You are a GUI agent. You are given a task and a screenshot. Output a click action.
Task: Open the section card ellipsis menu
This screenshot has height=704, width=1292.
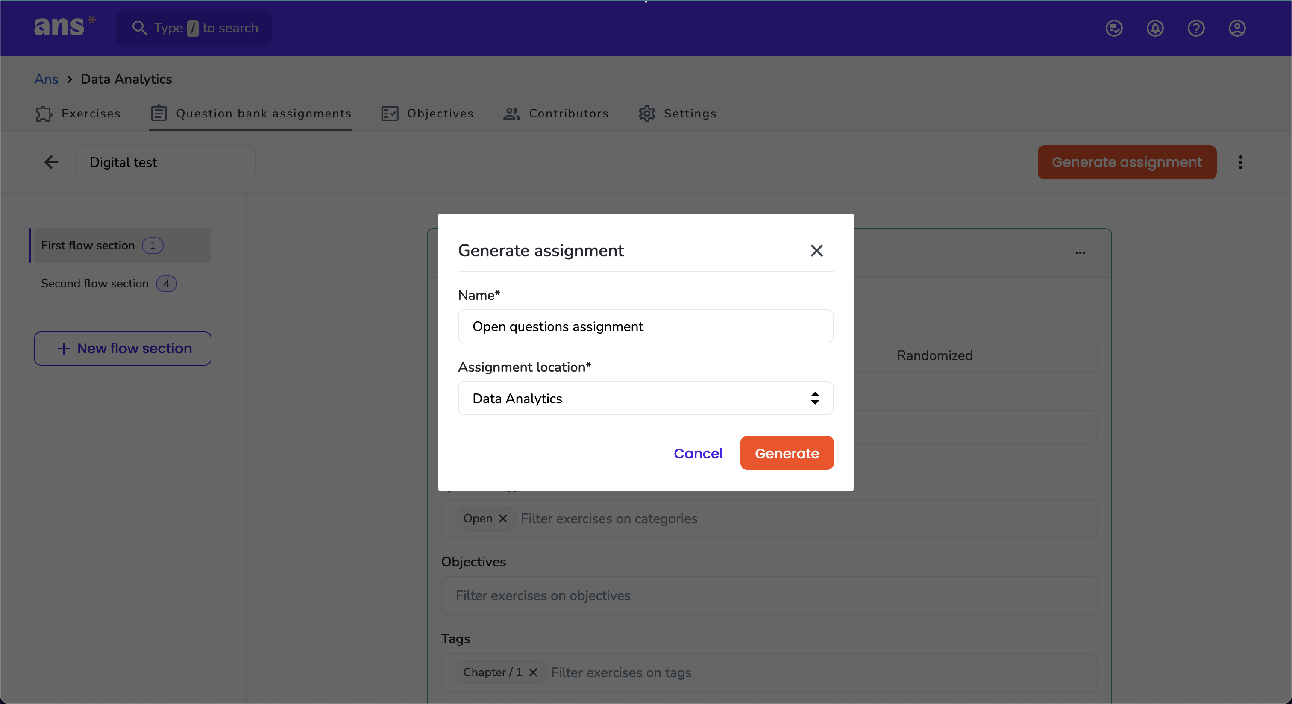point(1081,253)
